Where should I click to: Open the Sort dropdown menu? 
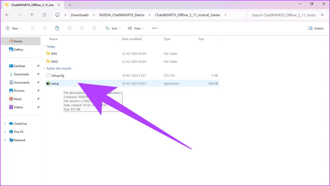pos(113,28)
